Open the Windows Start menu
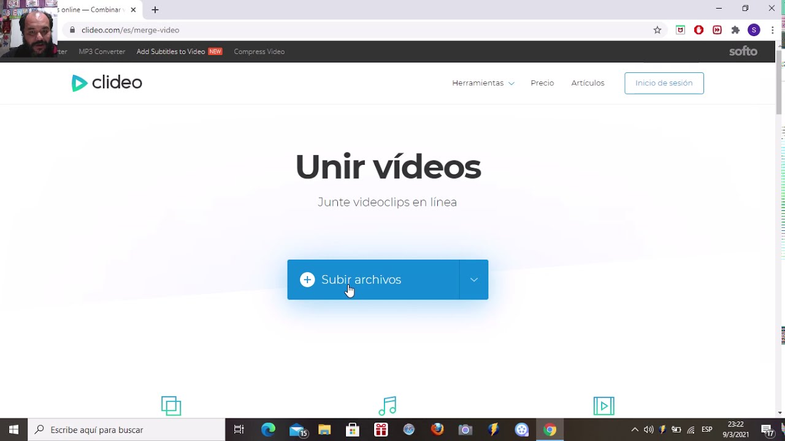The width and height of the screenshot is (785, 441). pos(13,429)
